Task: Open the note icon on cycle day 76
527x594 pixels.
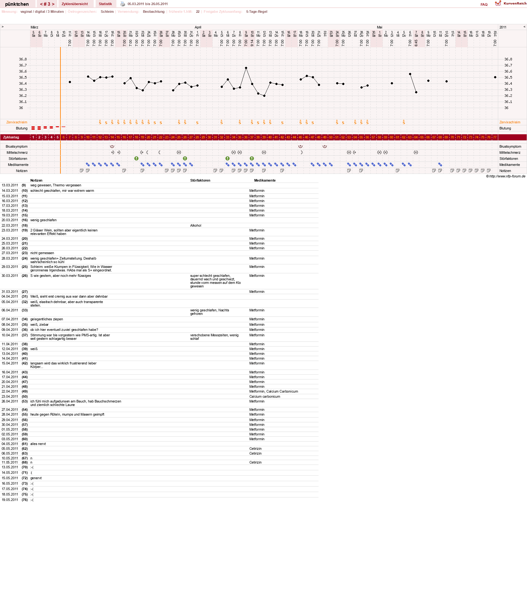Action: (x=489, y=171)
